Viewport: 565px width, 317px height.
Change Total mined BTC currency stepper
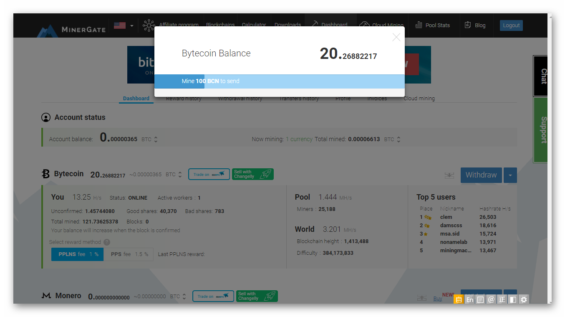tap(399, 139)
